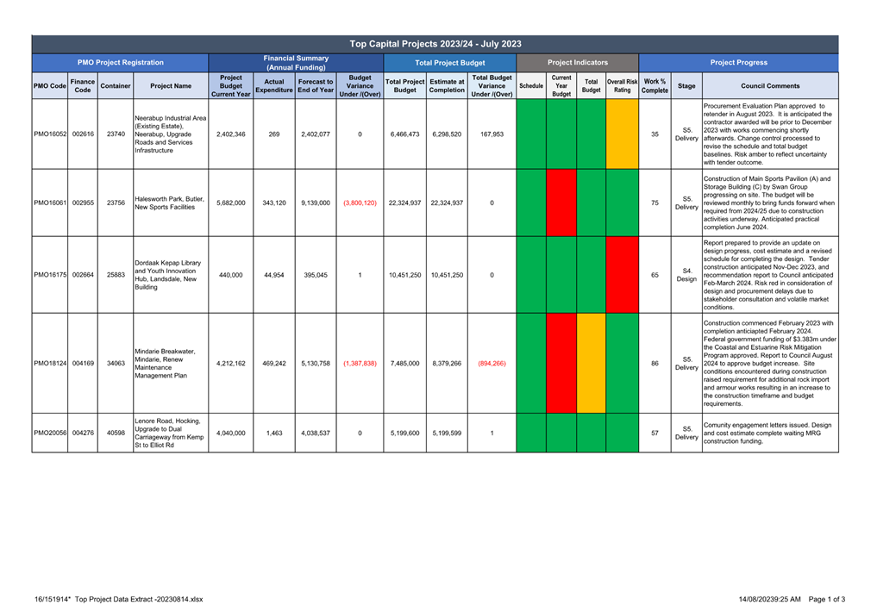Click the "Neerabup Industrial Area" project name

170,134
